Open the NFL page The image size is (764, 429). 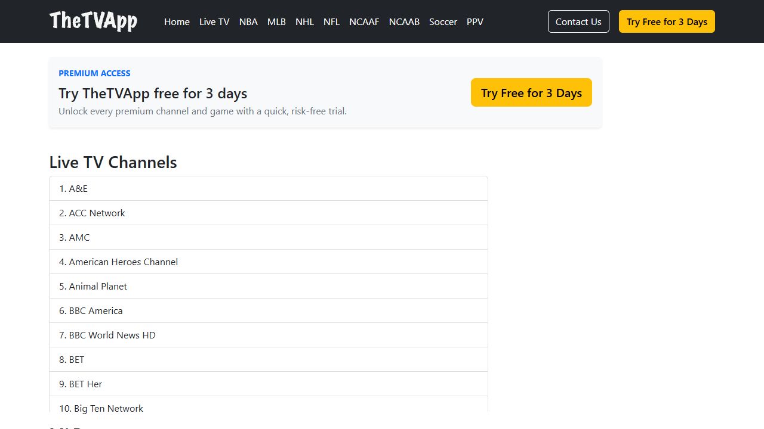[x=331, y=21]
